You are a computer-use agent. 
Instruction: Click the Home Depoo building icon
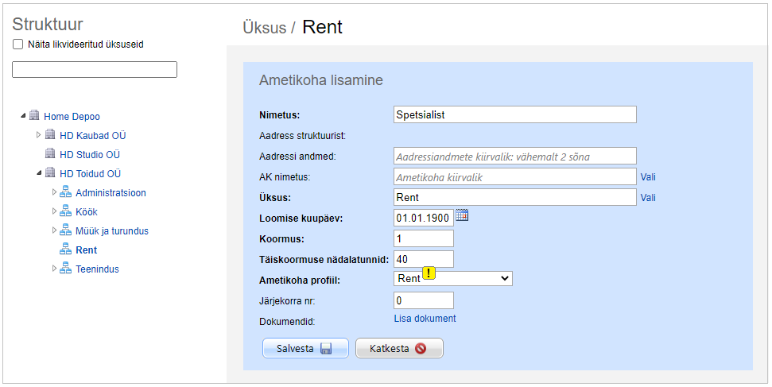(x=34, y=116)
